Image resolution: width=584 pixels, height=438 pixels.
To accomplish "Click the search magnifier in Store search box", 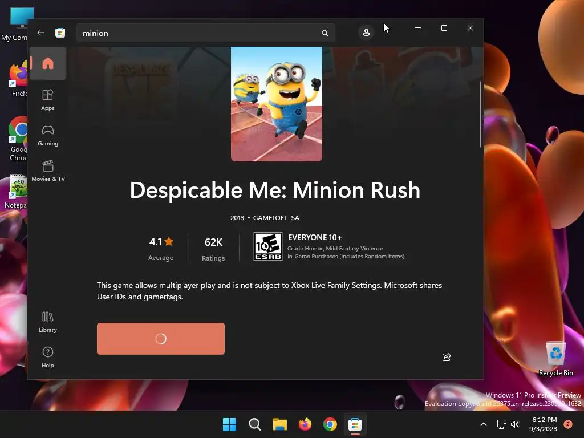I will 325,33.
